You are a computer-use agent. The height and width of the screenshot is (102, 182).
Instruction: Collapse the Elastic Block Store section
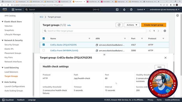[3, 22]
